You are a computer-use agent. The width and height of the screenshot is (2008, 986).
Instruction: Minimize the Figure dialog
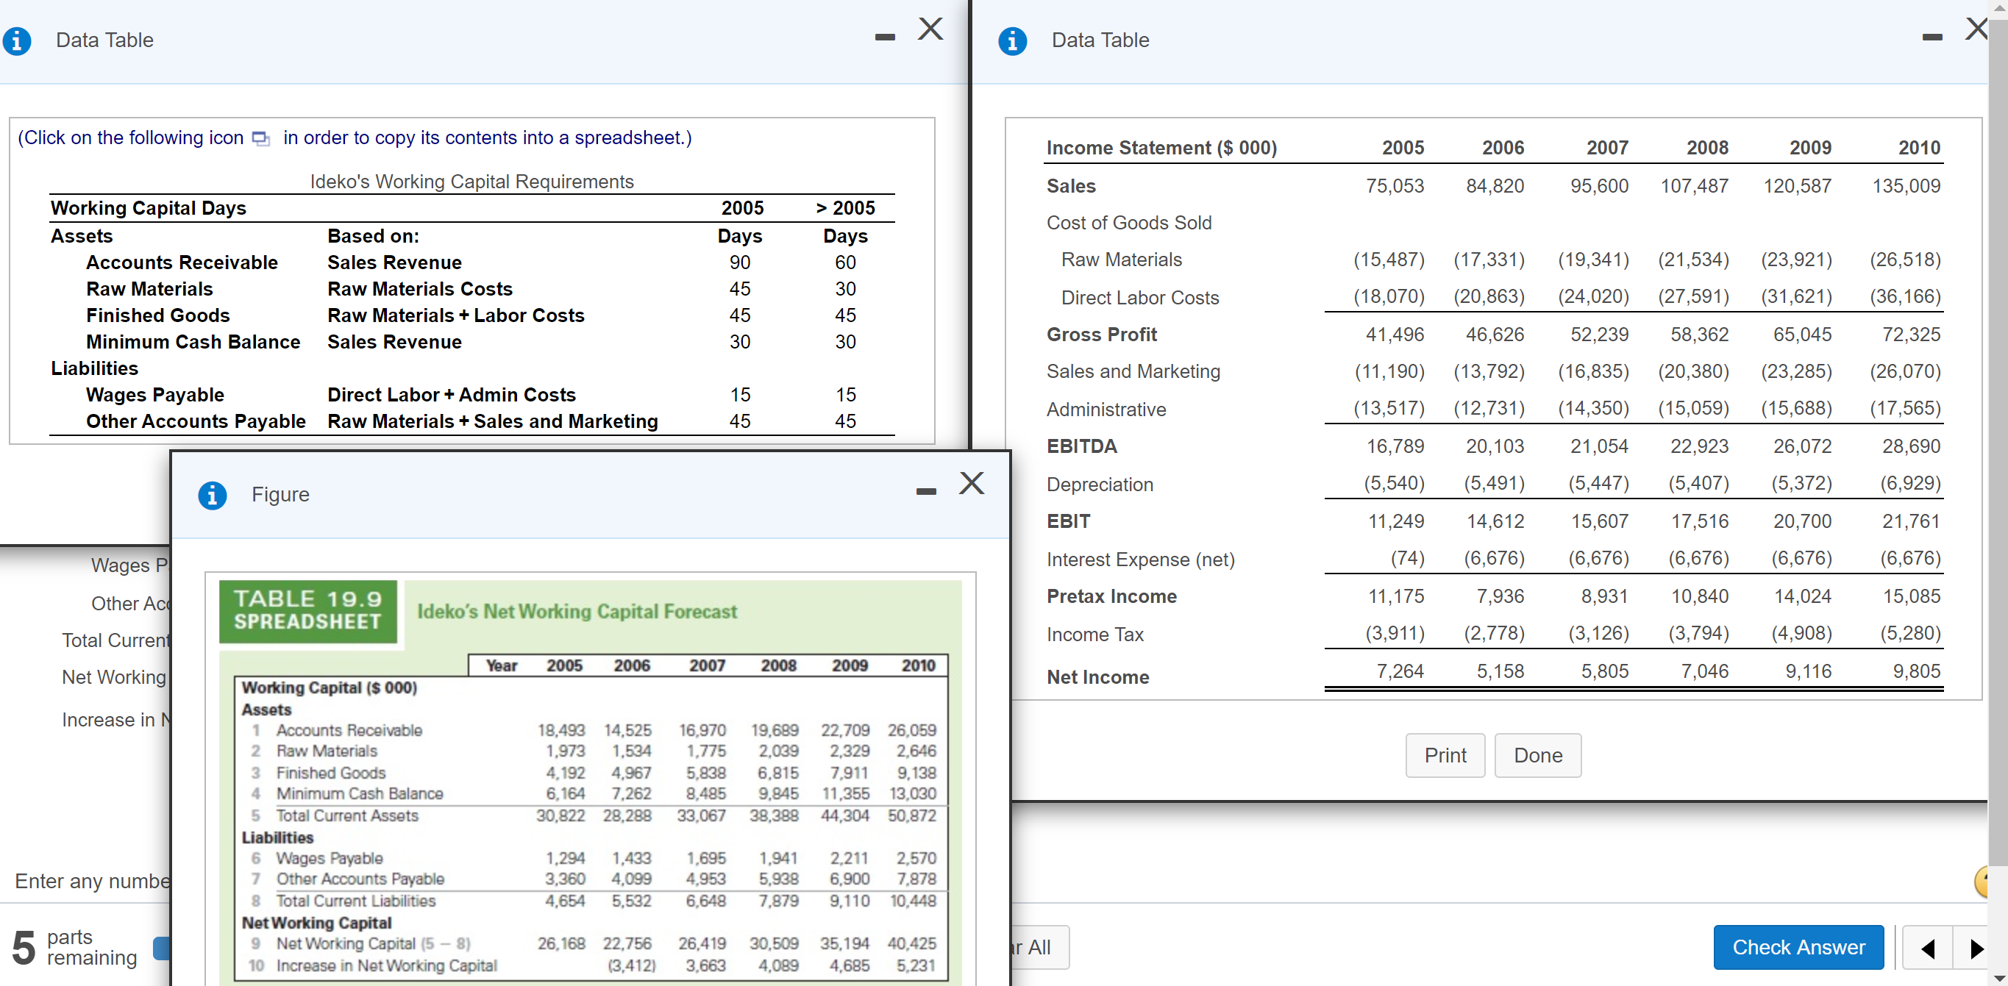point(925,492)
